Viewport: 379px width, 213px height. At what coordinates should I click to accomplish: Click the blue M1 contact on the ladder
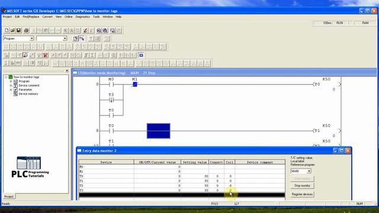(x=135, y=84)
